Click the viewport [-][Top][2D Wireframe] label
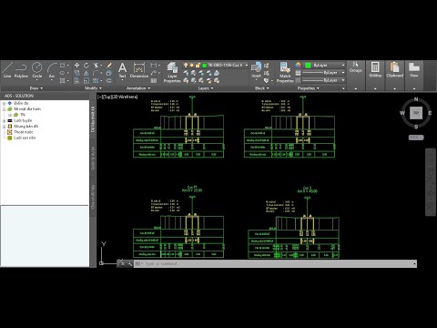The width and height of the screenshot is (437, 328). pos(117,97)
